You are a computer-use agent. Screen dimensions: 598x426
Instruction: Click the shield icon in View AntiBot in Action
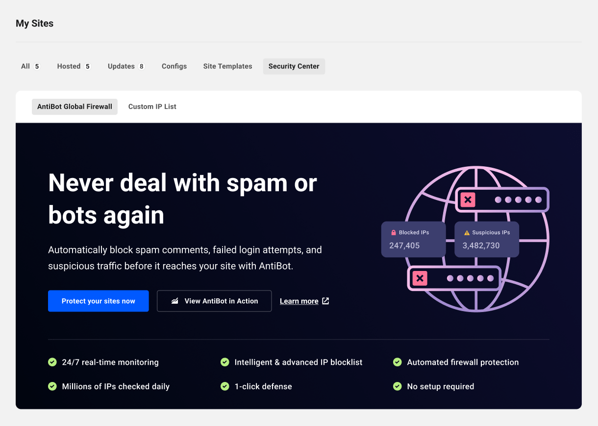tap(175, 301)
